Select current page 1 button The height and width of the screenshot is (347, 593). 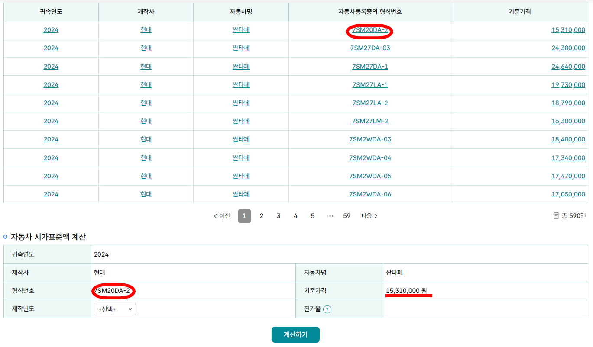pos(244,216)
